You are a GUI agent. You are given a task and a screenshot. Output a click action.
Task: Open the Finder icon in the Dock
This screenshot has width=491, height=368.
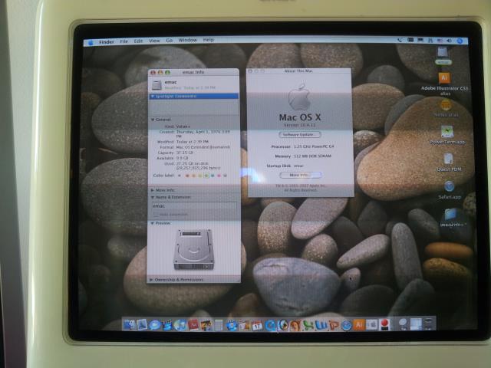click(x=130, y=325)
